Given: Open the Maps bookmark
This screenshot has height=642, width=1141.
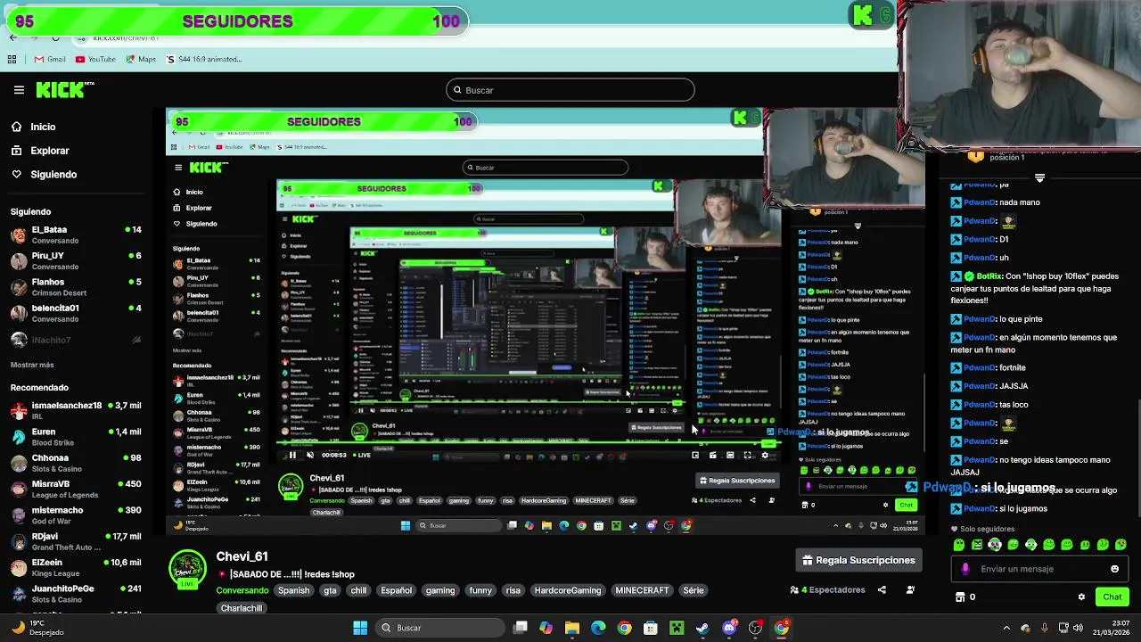Looking at the screenshot, I should (140, 59).
